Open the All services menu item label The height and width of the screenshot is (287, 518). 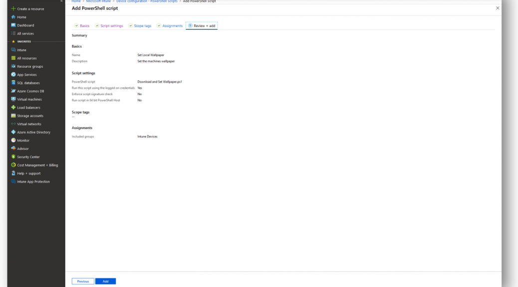(x=25, y=34)
